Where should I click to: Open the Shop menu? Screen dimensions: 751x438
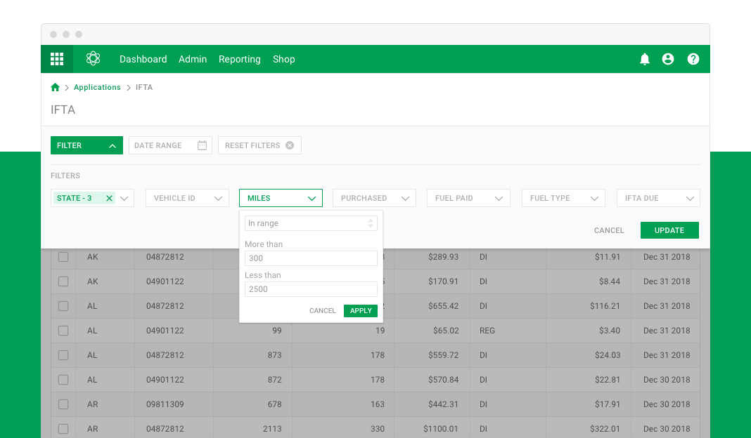[284, 59]
